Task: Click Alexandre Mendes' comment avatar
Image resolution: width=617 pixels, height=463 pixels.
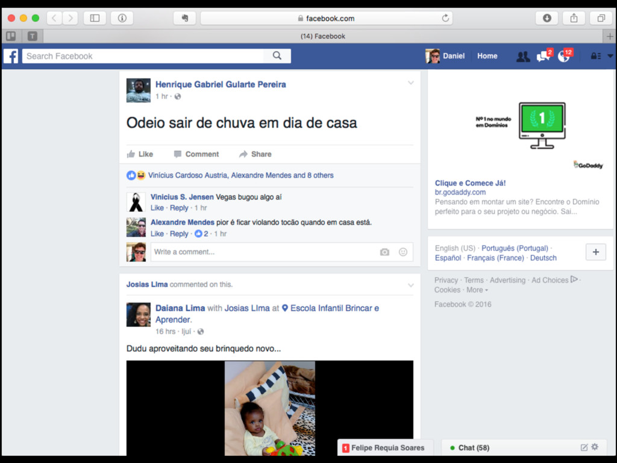Action: 136,227
